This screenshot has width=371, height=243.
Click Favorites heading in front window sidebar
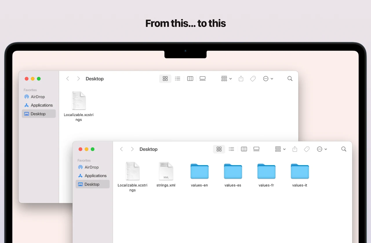84,161
